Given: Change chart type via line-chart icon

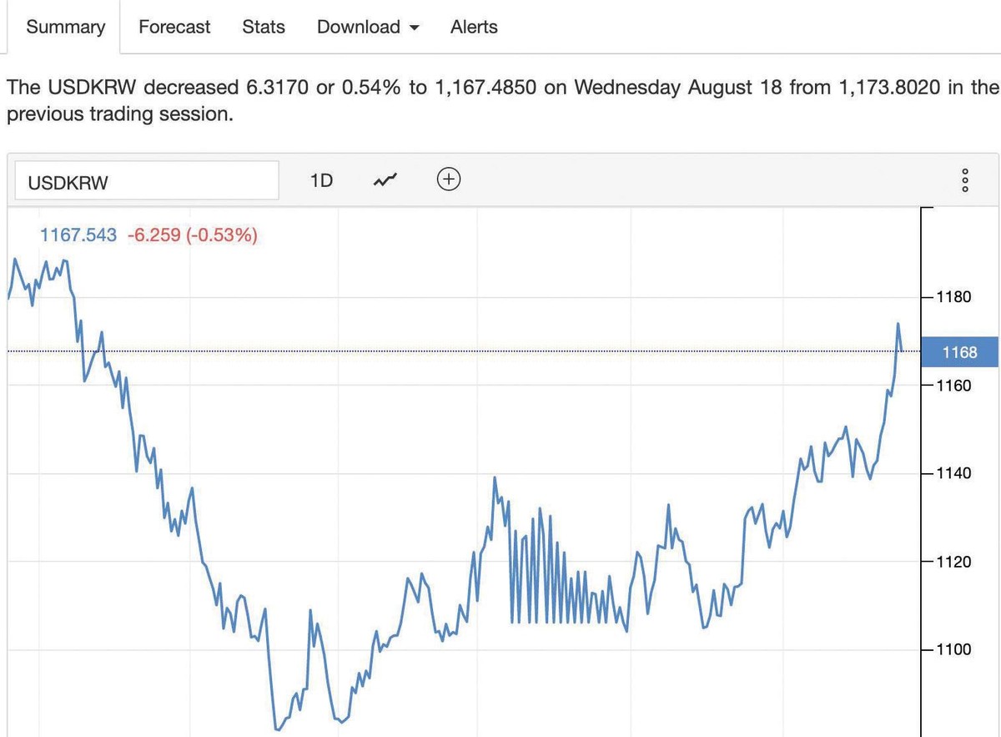Looking at the screenshot, I should pos(385,180).
